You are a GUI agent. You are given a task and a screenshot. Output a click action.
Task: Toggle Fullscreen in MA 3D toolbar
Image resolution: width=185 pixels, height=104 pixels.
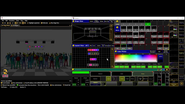point(44,23)
